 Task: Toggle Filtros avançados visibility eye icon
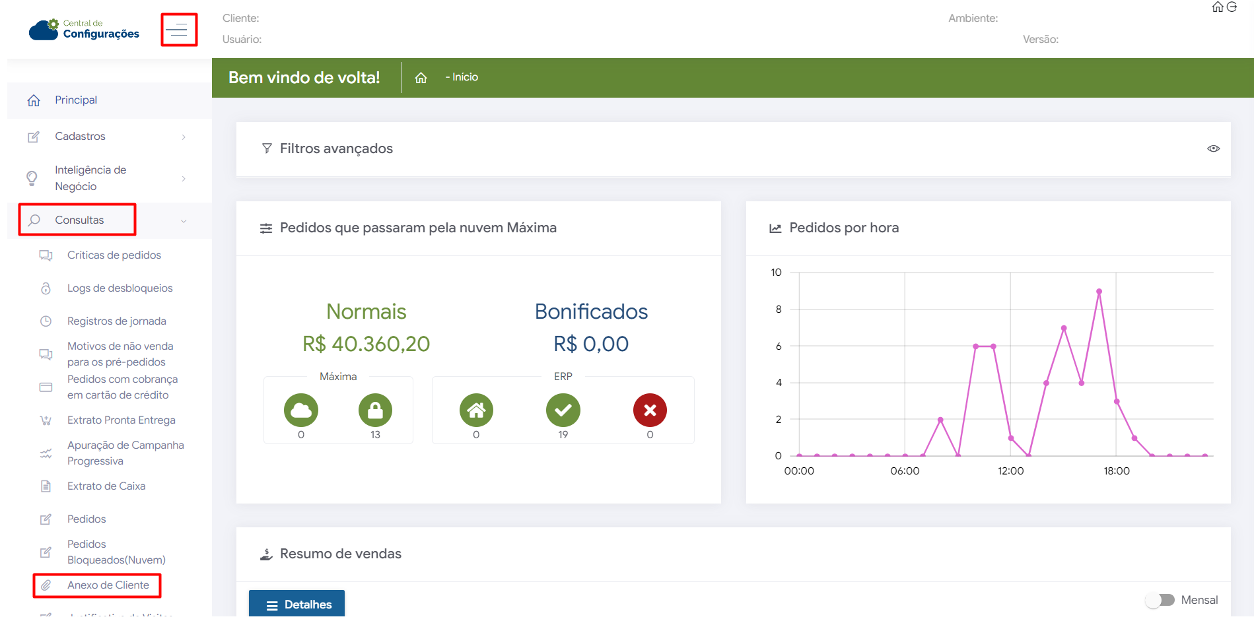pyautogui.click(x=1213, y=148)
